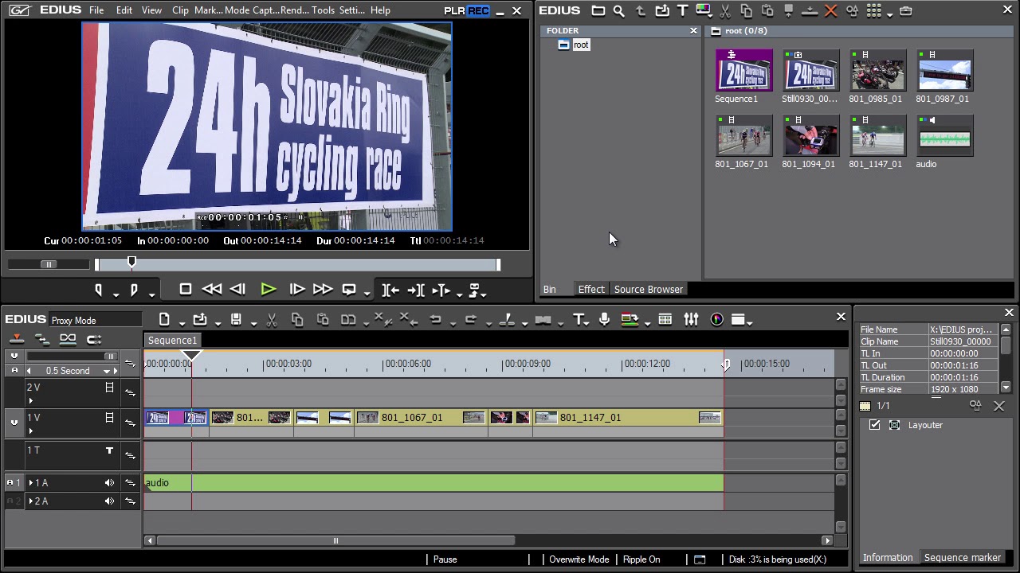Screen dimensions: 1020x573
Task: Click the Open Project icon in timeline toolbar
Action: [200, 319]
